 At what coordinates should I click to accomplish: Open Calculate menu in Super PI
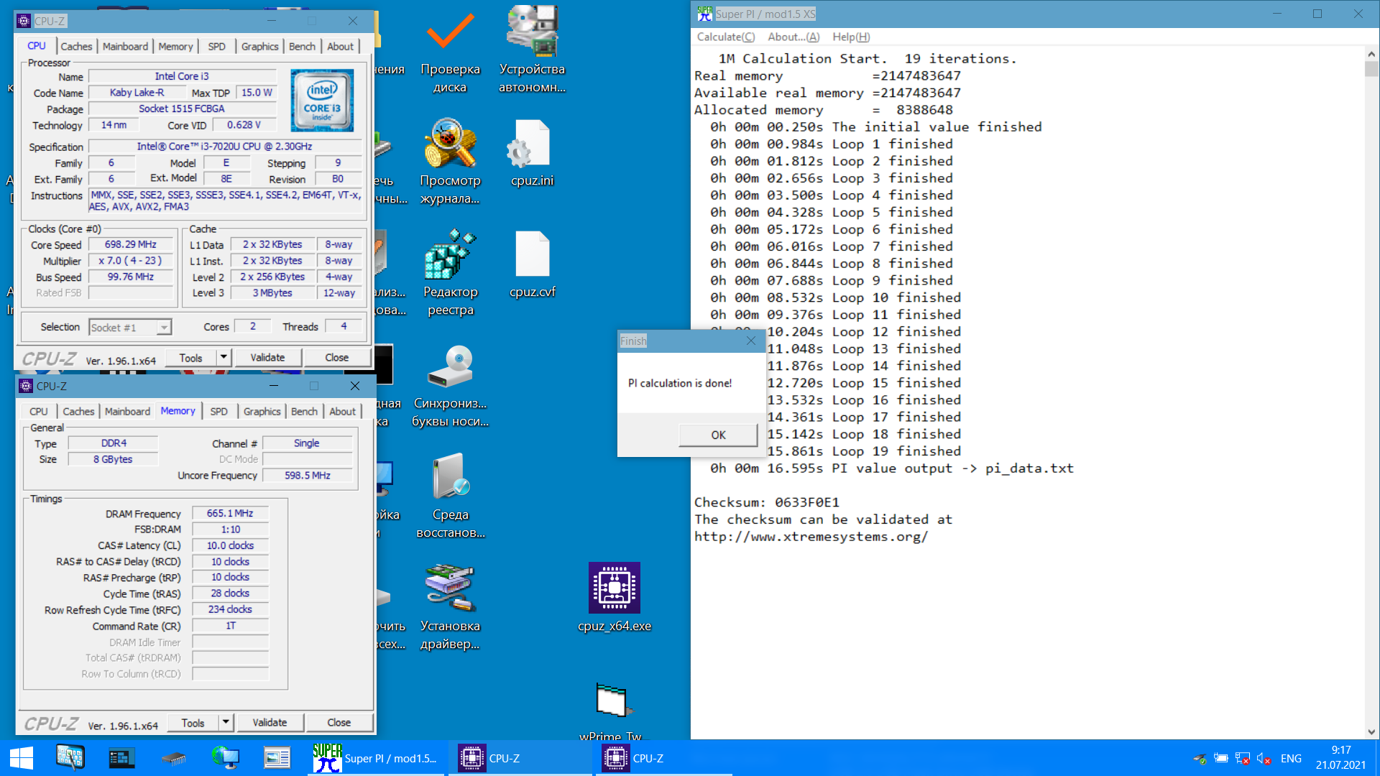coord(726,37)
